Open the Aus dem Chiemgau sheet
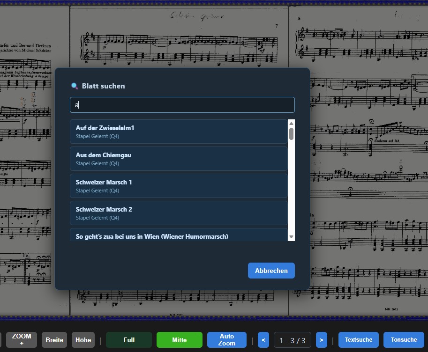The image size is (428, 352). [179, 159]
